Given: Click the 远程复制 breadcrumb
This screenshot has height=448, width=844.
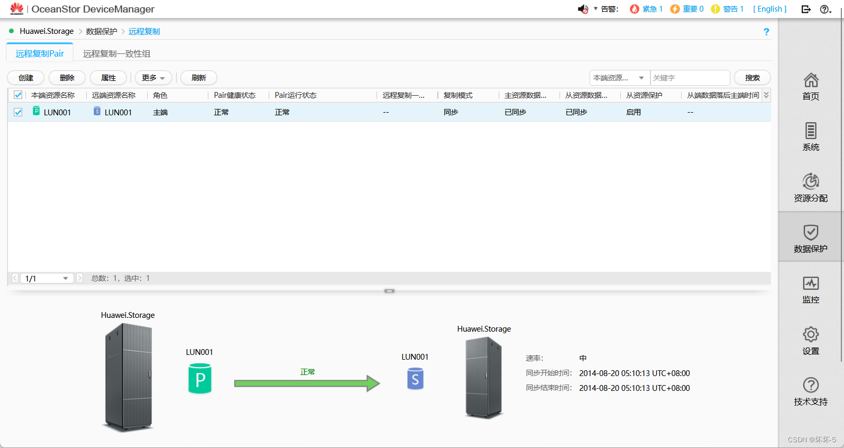Looking at the screenshot, I should click(x=144, y=31).
